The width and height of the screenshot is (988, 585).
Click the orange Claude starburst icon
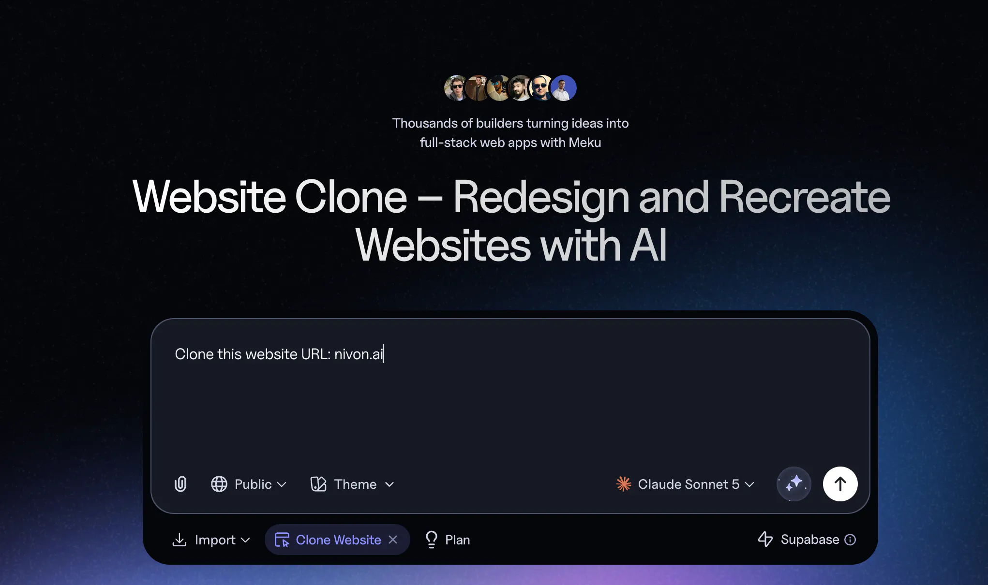pyautogui.click(x=624, y=484)
